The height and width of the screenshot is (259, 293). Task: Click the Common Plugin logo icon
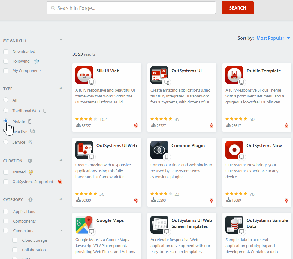click(x=159, y=150)
